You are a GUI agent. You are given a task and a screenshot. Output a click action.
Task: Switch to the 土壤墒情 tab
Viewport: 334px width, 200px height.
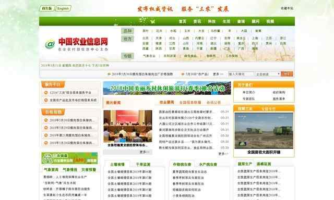pyautogui.click(x=117, y=164)
